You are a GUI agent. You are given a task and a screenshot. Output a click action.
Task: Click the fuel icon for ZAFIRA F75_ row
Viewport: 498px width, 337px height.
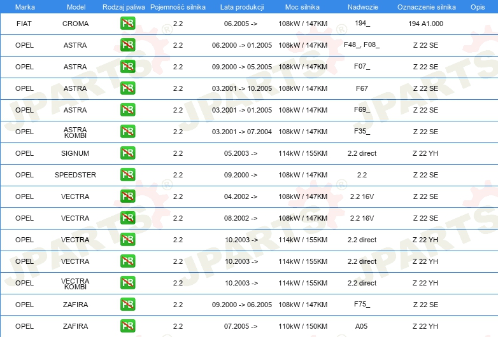click(127, 305)
